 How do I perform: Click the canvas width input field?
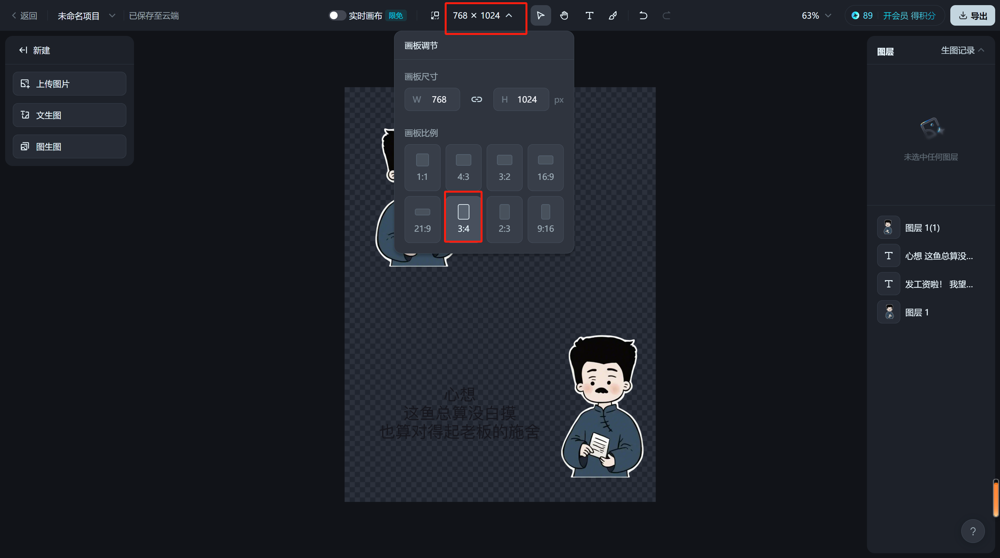click(x=439, y=99)
